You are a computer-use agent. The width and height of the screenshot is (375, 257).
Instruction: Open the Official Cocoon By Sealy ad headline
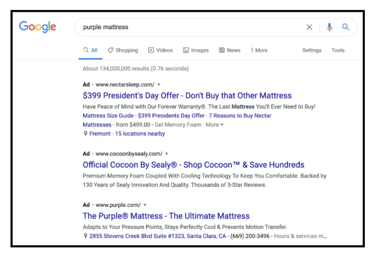pos(193,165)
